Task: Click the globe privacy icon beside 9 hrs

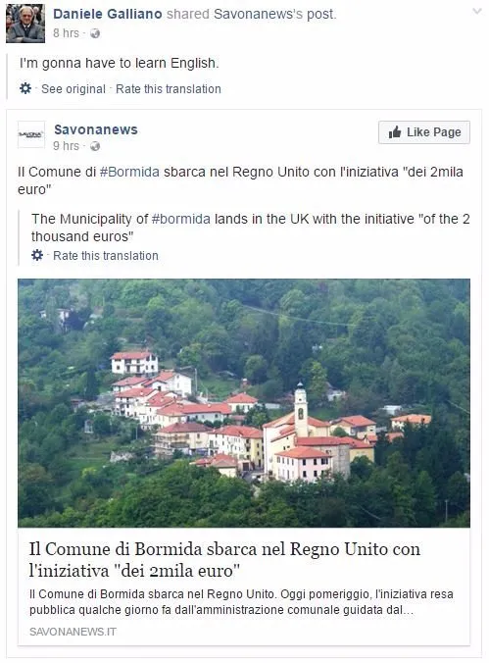Action: point(95,146)
